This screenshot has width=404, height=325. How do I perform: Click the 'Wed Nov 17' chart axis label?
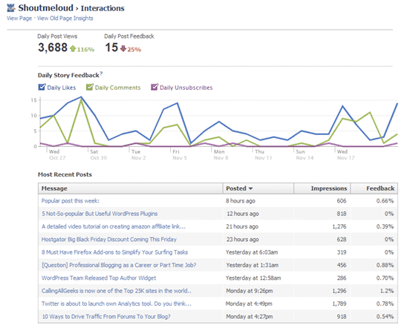346,155
